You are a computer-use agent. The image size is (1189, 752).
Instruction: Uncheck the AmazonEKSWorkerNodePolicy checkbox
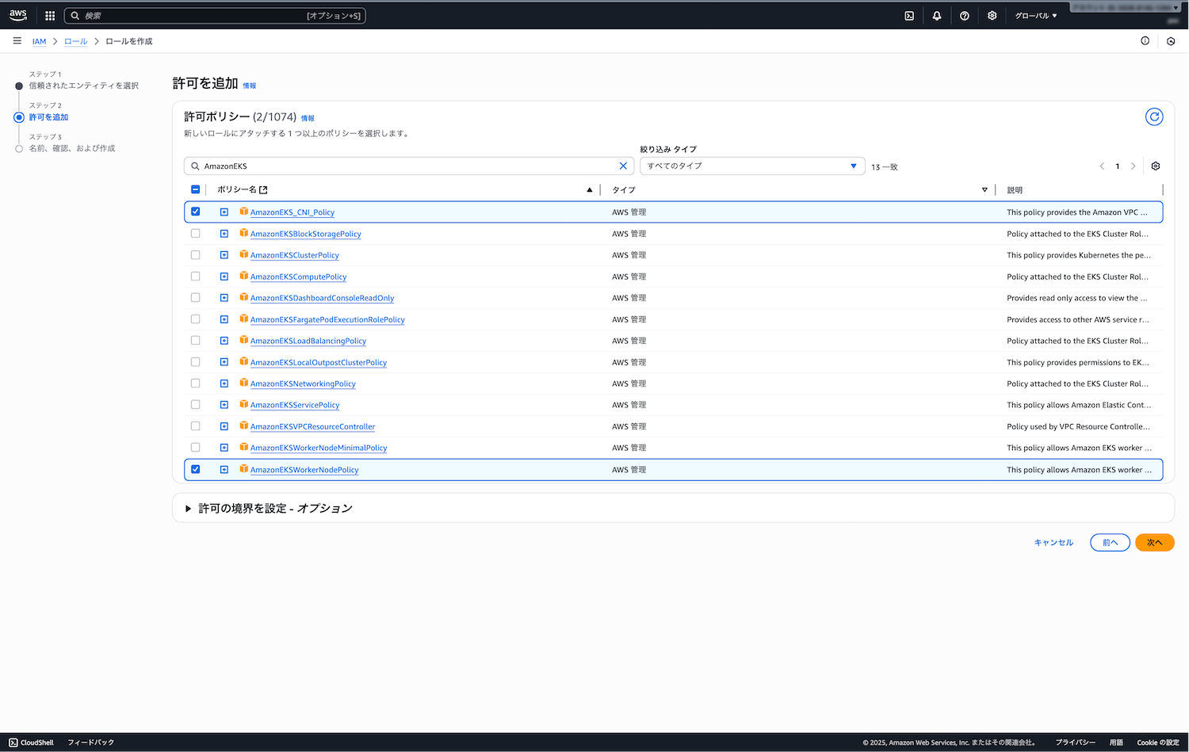[x=196, y=470]
